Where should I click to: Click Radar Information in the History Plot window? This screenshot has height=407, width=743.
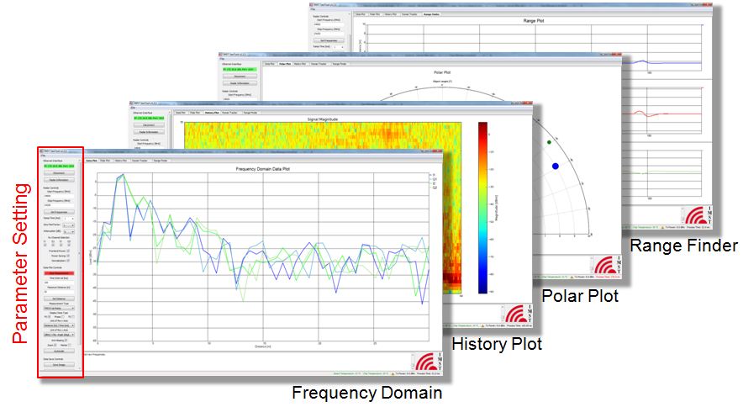[x=149, y=132]
